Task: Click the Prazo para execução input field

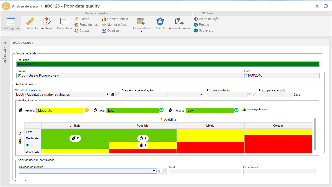Action: pyautogui.click(x=275, y=95)
